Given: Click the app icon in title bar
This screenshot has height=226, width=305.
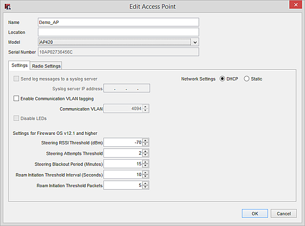Looking at the screenshot, I should pos(7,6).
